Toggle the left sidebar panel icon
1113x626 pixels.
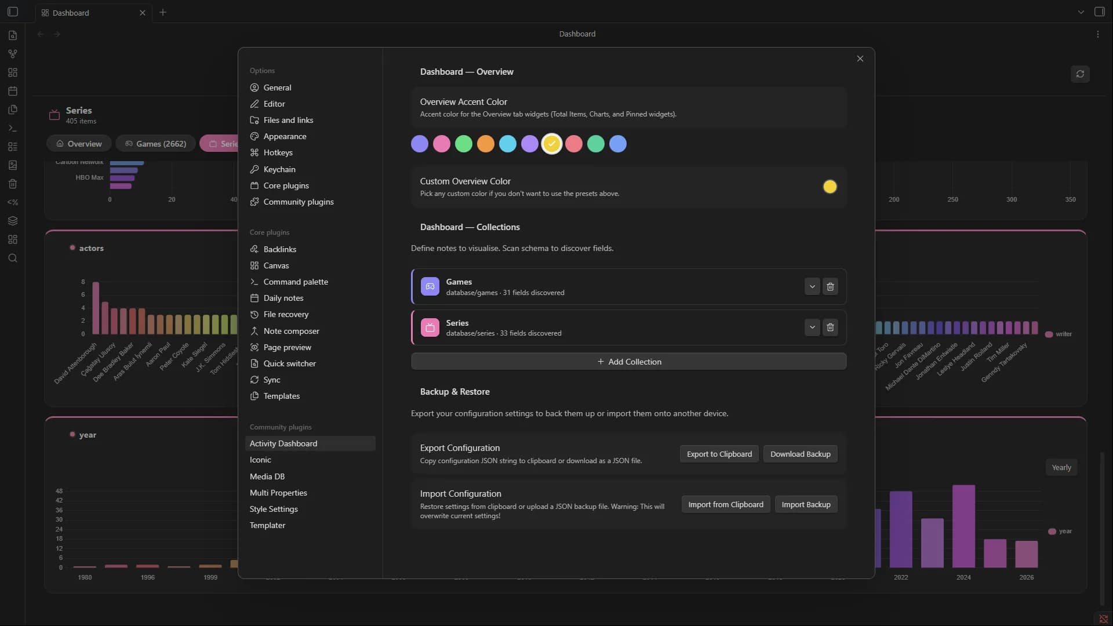[13, 12]
